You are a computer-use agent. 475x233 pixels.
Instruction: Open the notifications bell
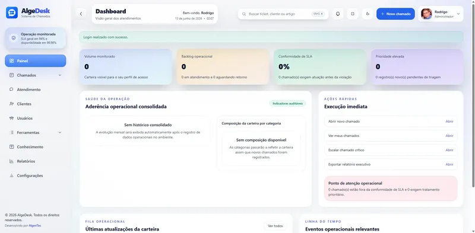coord(338,14)
